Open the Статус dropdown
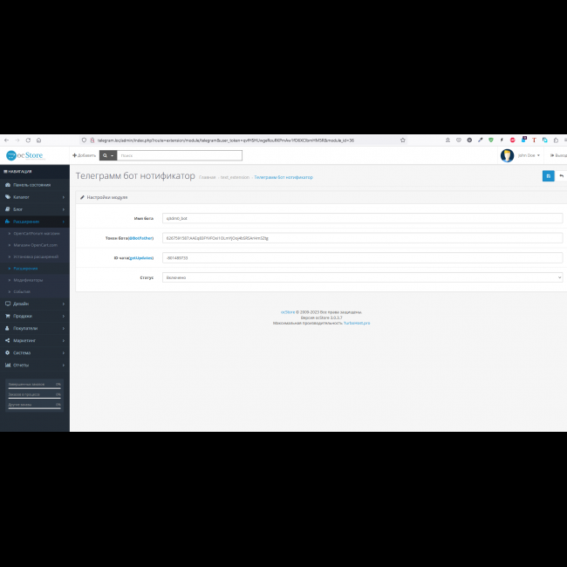Viewport: 567px width, 567px height. 362,277
